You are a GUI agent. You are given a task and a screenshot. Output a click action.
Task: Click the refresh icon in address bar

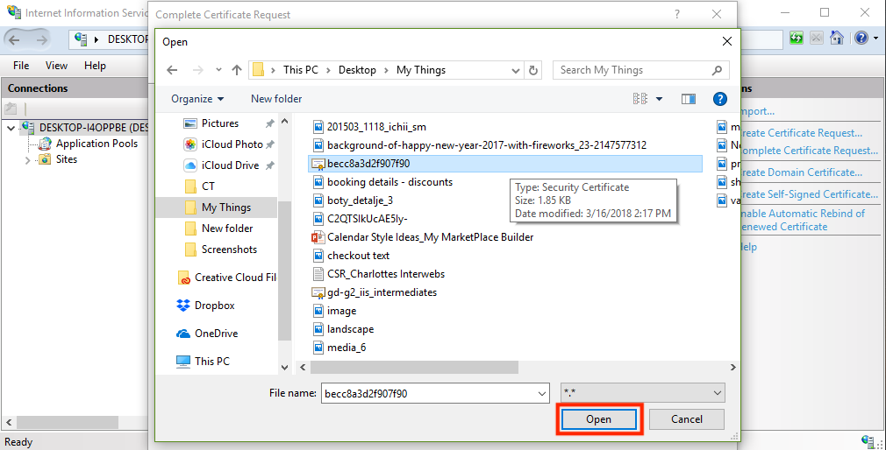click(x=533, y=70)
